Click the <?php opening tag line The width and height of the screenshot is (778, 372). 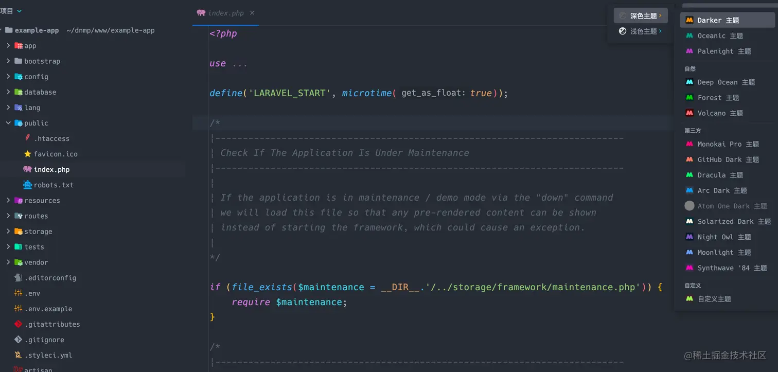coord(223,33)
